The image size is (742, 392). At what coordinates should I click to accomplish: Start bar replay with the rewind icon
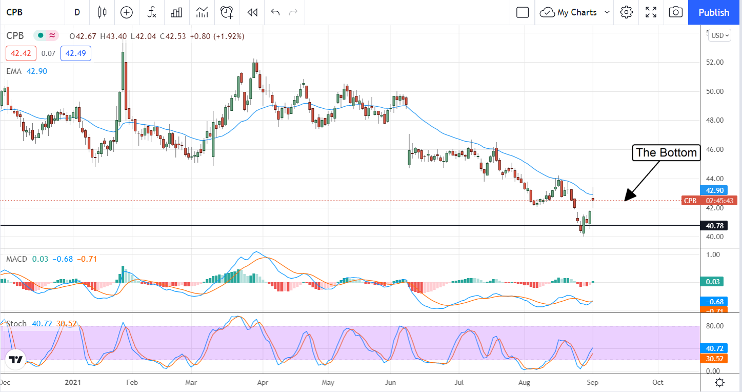(x=252, y=12)
